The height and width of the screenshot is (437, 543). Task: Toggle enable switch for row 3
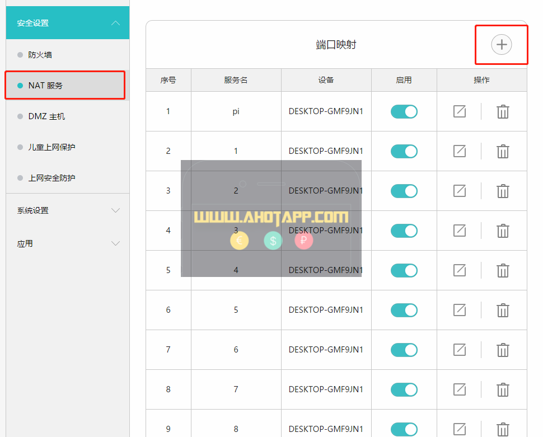[x=404, y=191]
